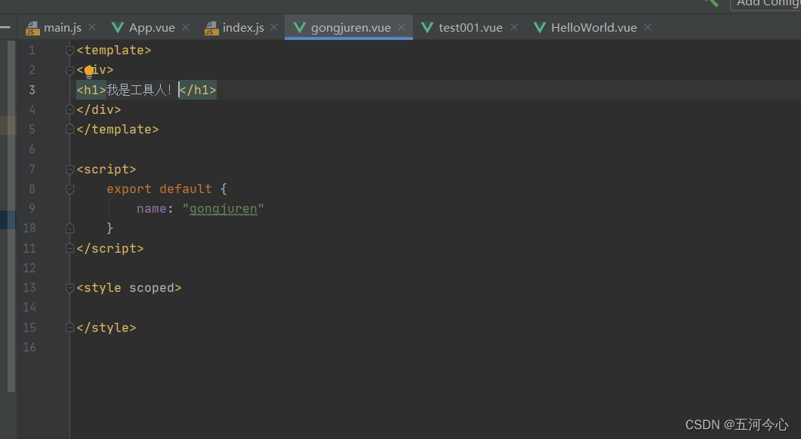Click the "gongjuren" string value
Screen dimensions: 801x439
223,208
